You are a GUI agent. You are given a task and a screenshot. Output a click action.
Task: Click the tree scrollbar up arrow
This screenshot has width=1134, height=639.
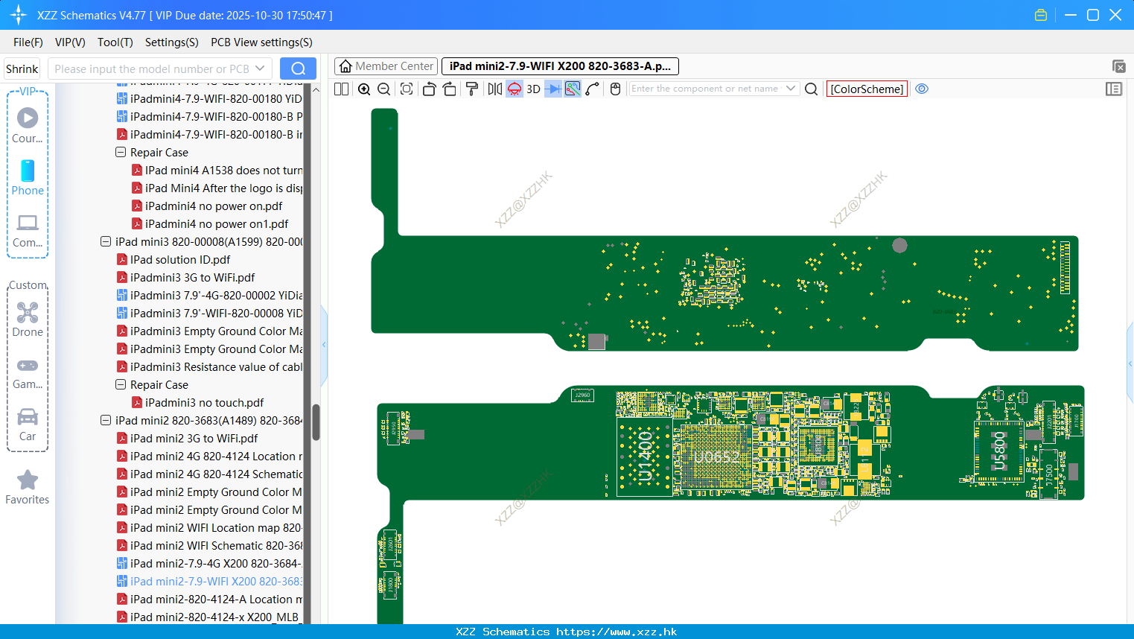point(316,89)
